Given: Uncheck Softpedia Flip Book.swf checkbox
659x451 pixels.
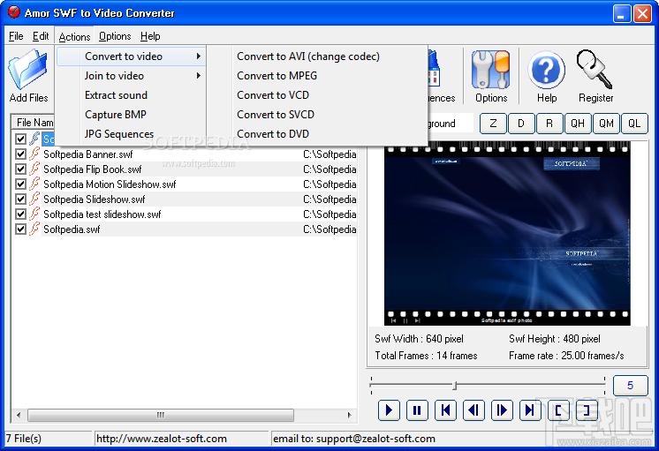Looking at the screenshot, I should click(x=20, y=169).
